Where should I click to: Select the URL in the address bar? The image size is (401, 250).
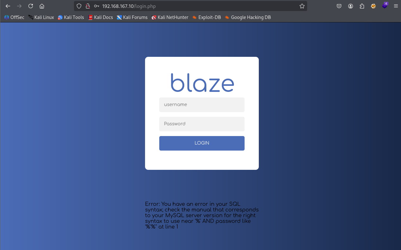(x=129, y=6)
